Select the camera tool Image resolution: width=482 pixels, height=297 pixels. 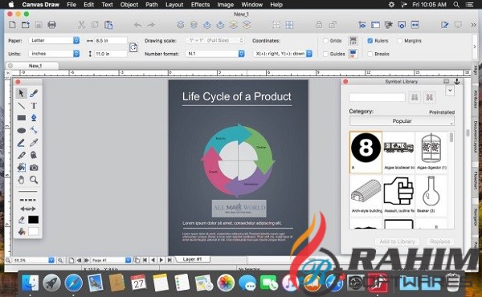tap(34, 168)
